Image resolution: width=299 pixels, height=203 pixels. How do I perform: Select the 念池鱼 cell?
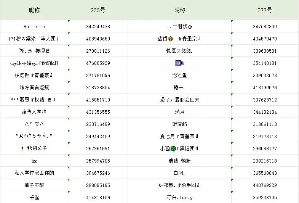(x=179, y=76)
